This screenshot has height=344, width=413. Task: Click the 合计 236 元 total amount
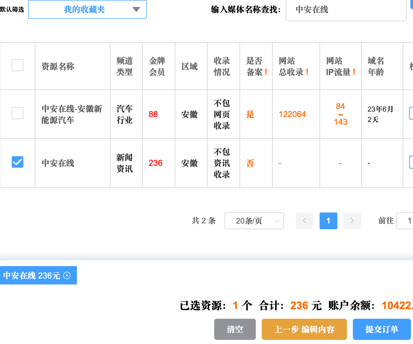[290, 306]
